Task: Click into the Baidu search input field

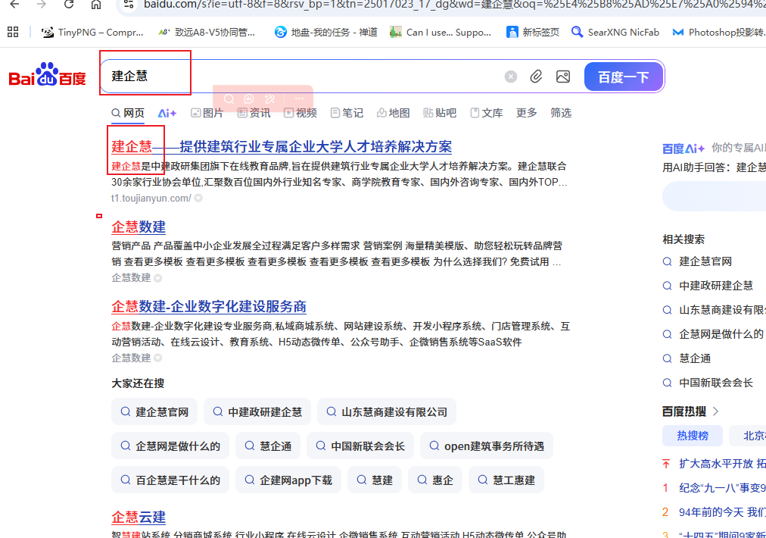Action: (x=303, y=77)
